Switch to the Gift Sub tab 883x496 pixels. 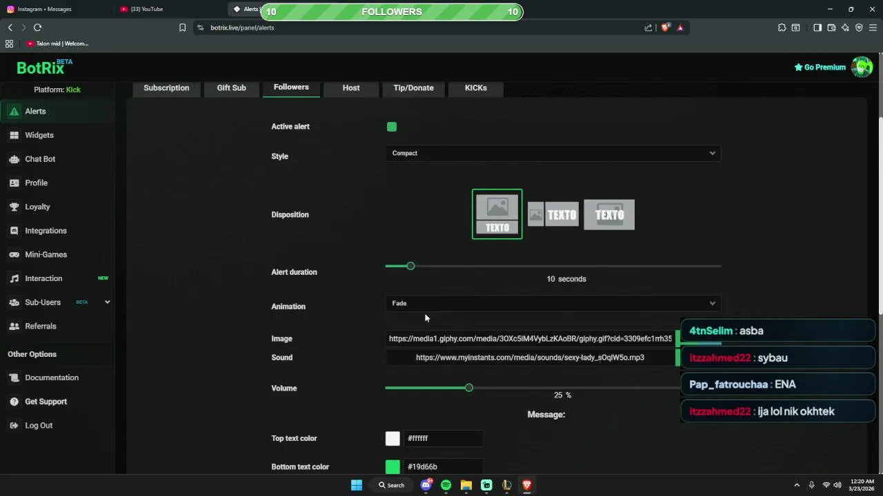tap(231, 88)
